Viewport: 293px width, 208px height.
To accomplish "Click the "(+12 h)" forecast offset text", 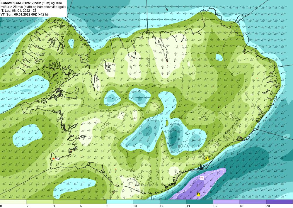I will [43, 14].
